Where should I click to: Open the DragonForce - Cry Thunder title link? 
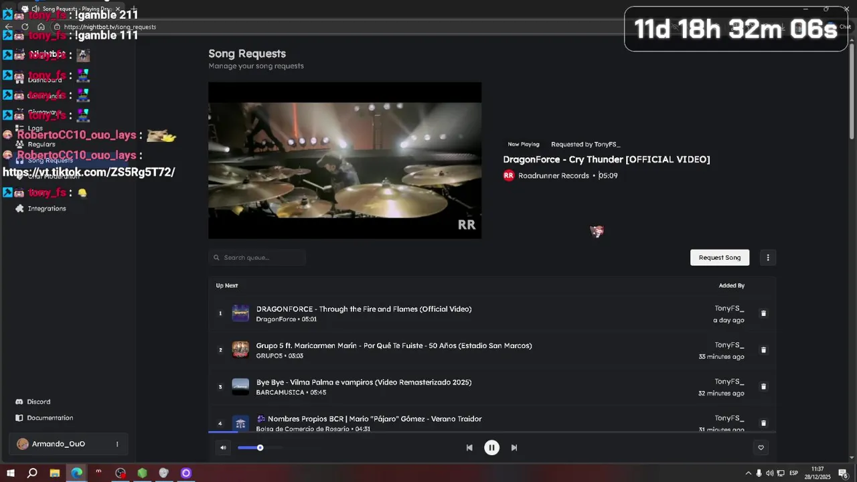coord(607,159)
